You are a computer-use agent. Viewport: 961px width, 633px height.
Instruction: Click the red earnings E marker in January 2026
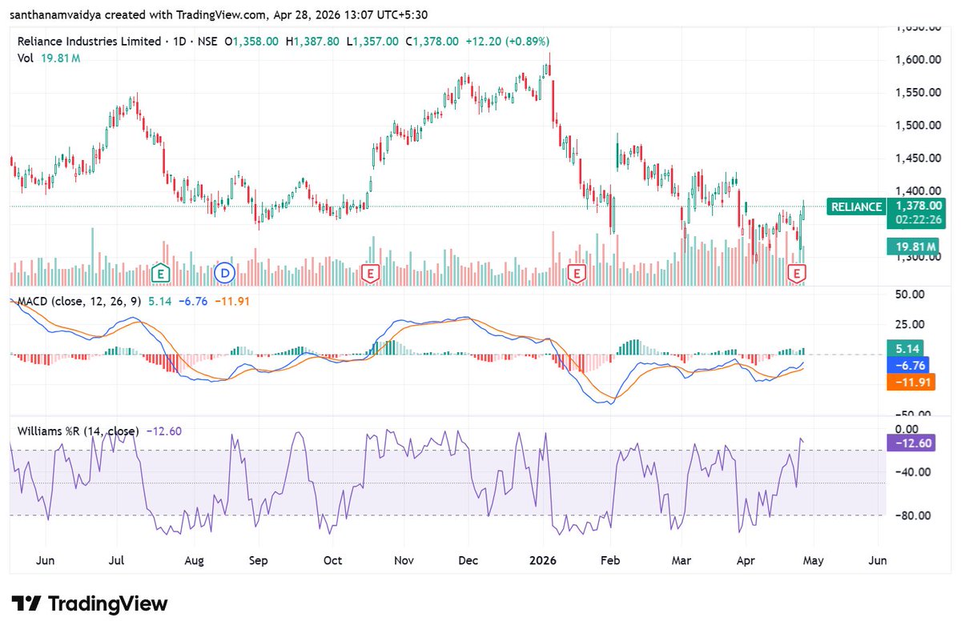tap(575, 274)
